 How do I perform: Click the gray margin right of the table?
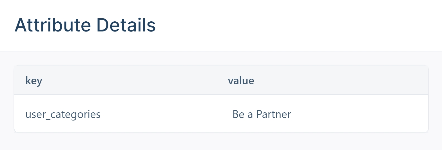click(x=435, y=99)
